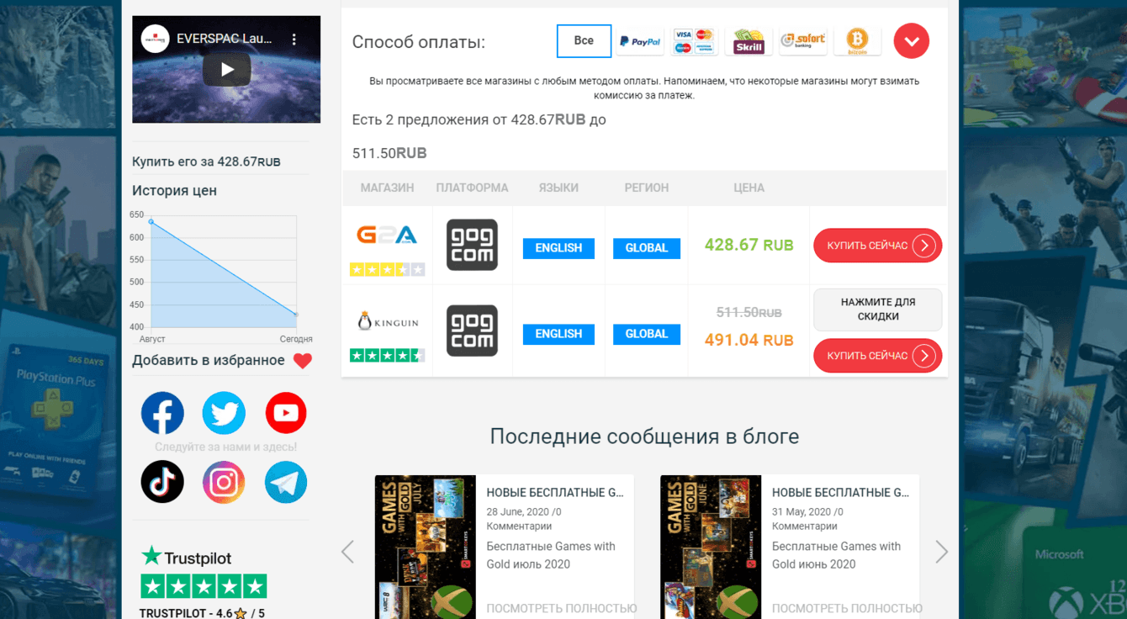1127x619 pixels.
Task: Show next blog posts with right arrow
Action: click(x=941, y=552)
